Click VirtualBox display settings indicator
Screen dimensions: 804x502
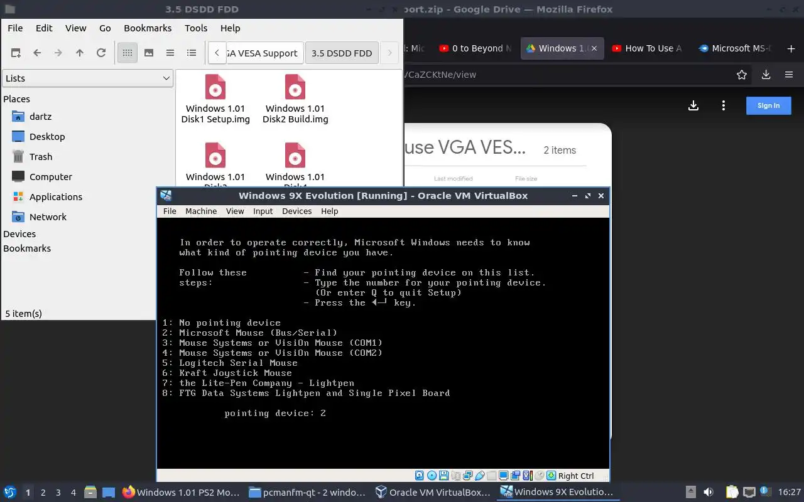(504, 476)
